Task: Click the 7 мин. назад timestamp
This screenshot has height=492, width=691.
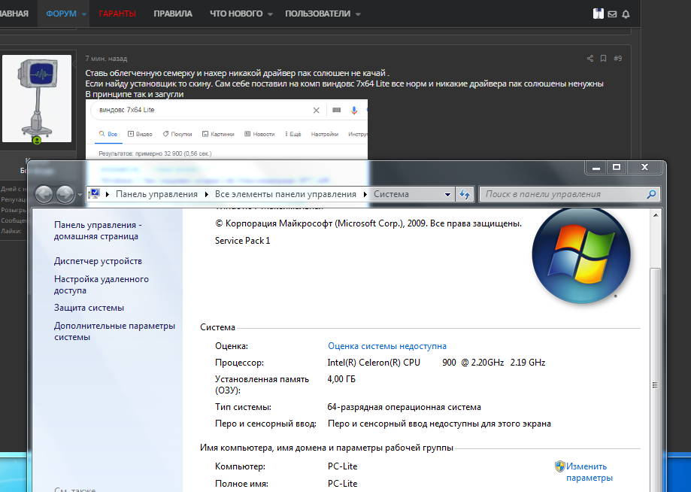Action: [x=106, y=58]
